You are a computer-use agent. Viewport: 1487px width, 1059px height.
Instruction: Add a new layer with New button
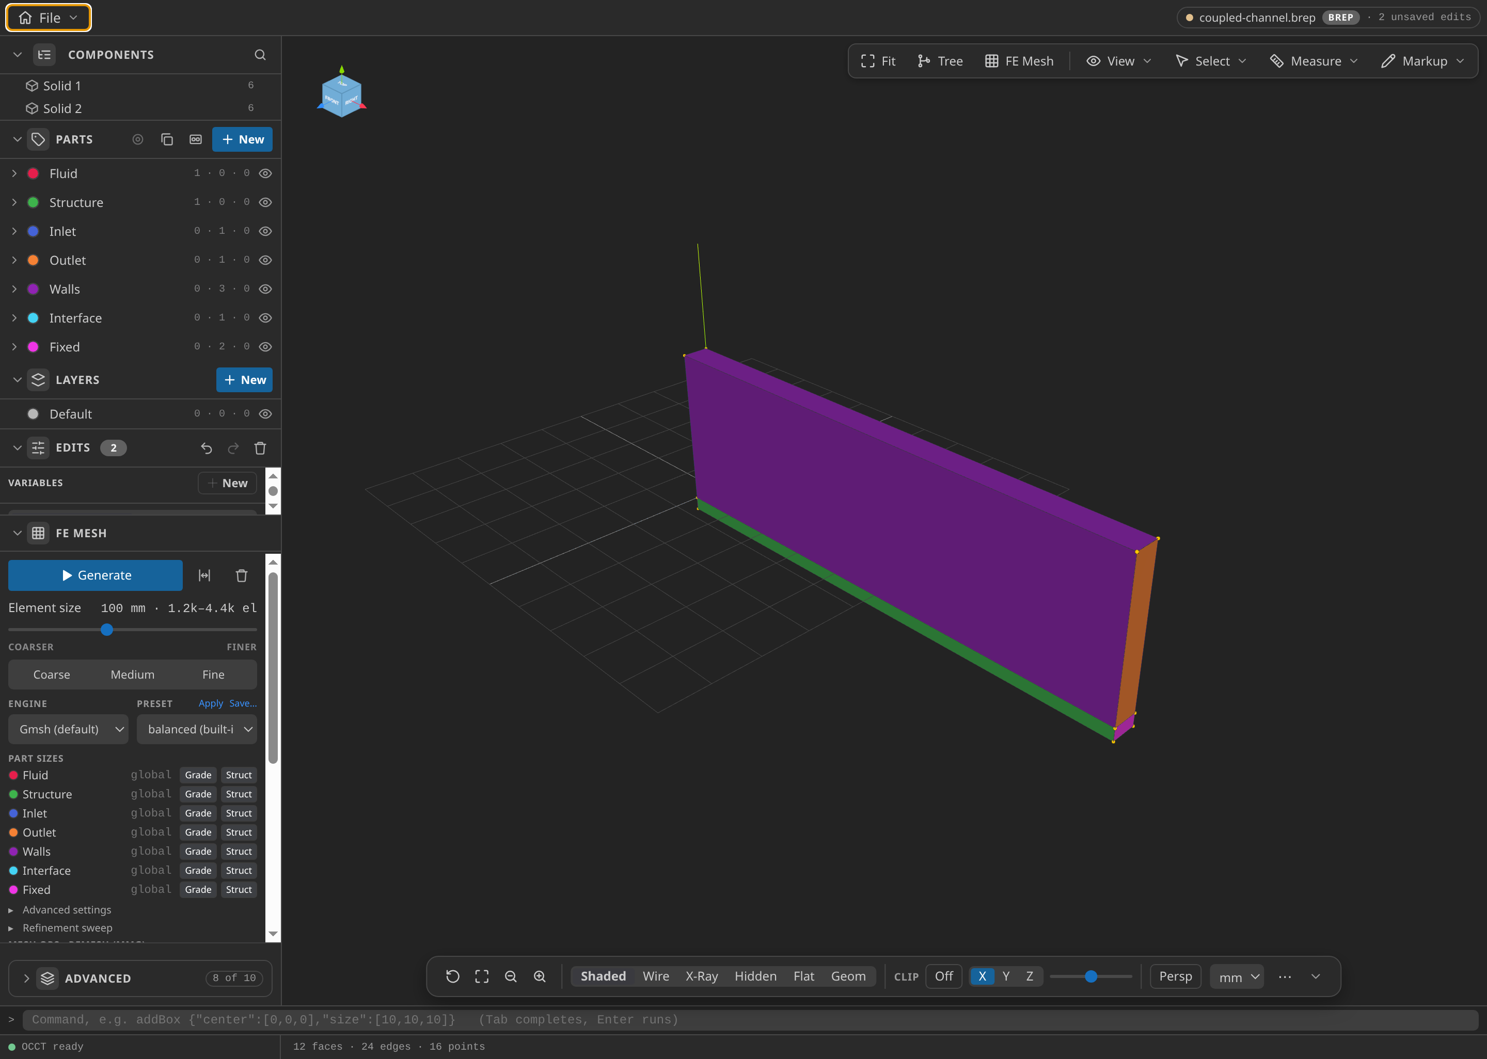245,380
